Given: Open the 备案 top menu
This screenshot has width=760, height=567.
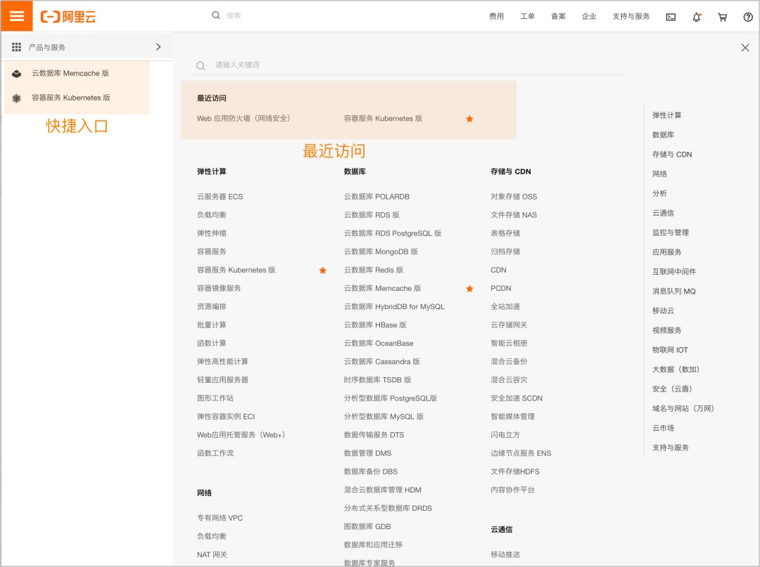Looking at the screenshot, I should point(558,16).
